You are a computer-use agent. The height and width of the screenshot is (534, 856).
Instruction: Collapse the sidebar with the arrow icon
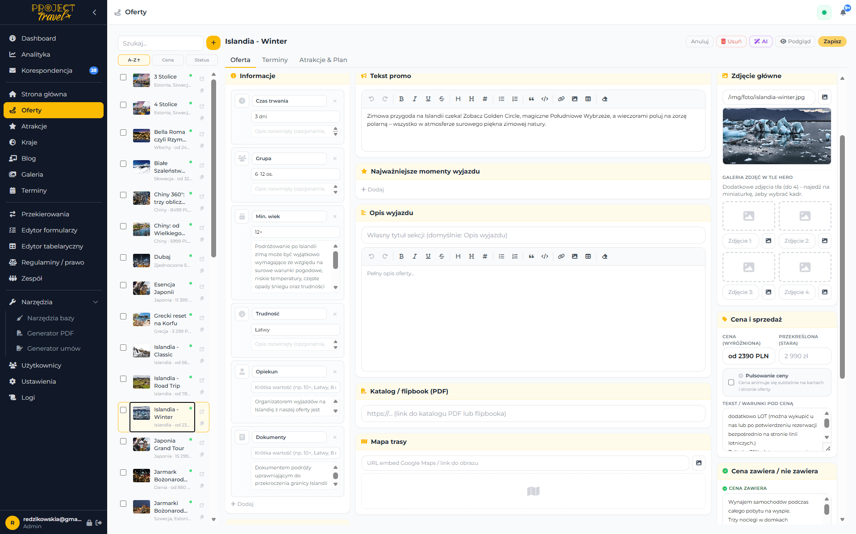pos(94,12)
